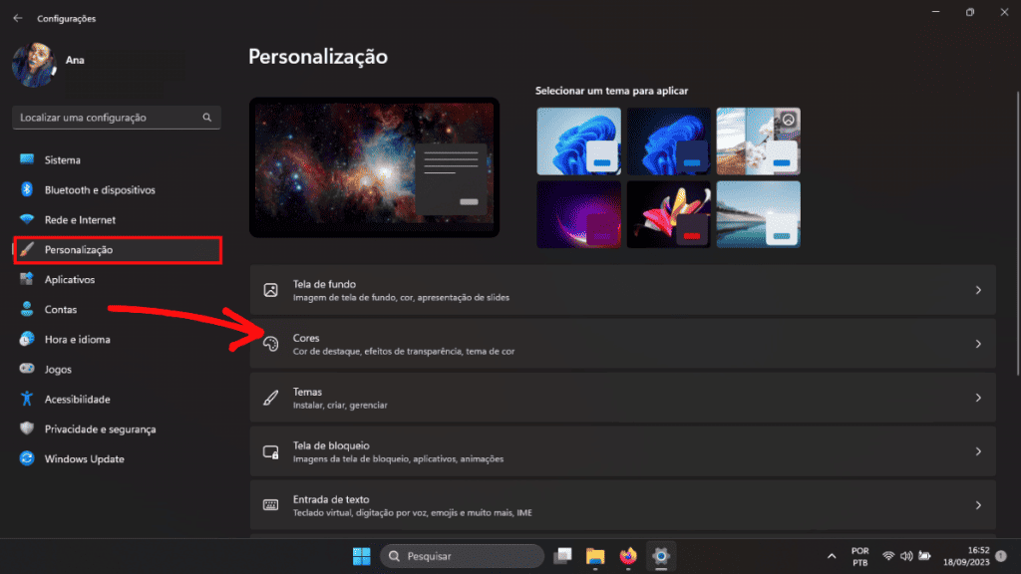Open Entrada de texto settings
The width and height of the screenshot is (1021, 574).
(x=623, y=505)
